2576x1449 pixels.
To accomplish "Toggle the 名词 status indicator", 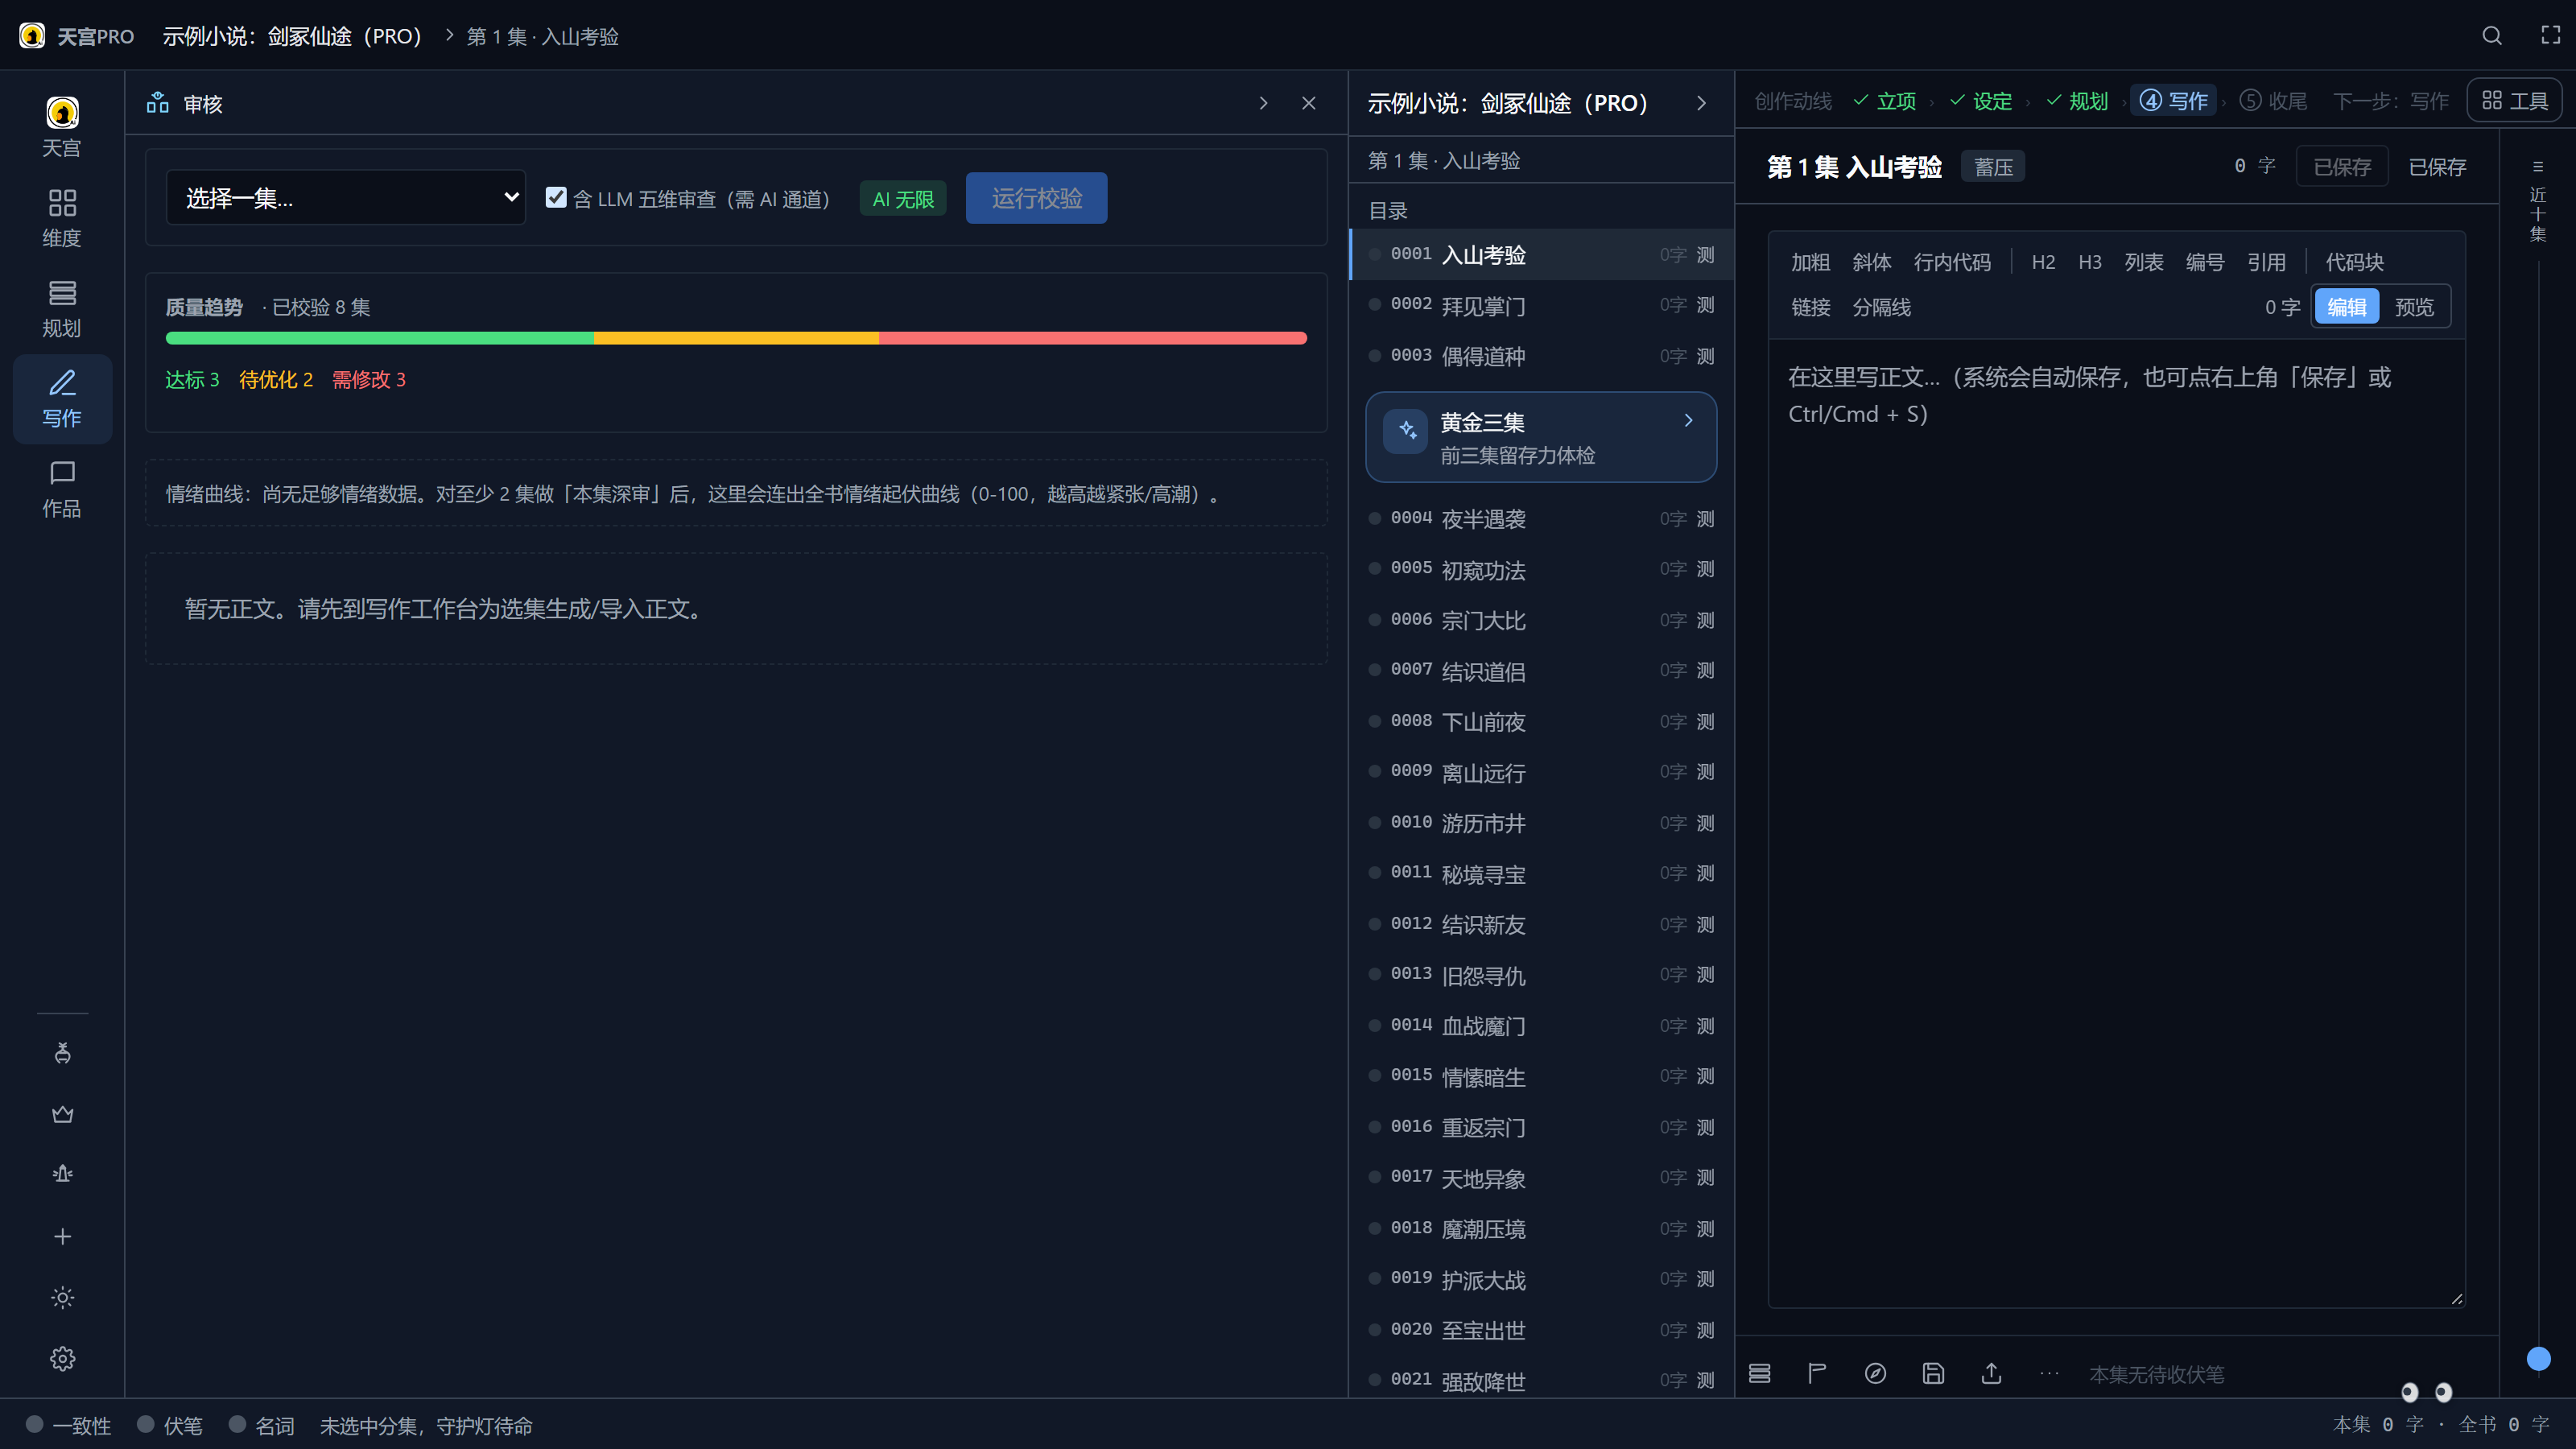I will click(262, 1425).
